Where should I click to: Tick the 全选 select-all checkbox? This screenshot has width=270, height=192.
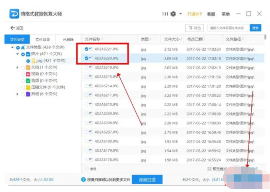[87, 169]
